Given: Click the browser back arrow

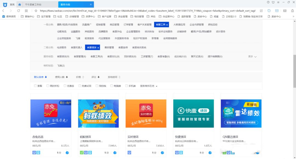Looking at the screenshot, I should coord(3,11).
